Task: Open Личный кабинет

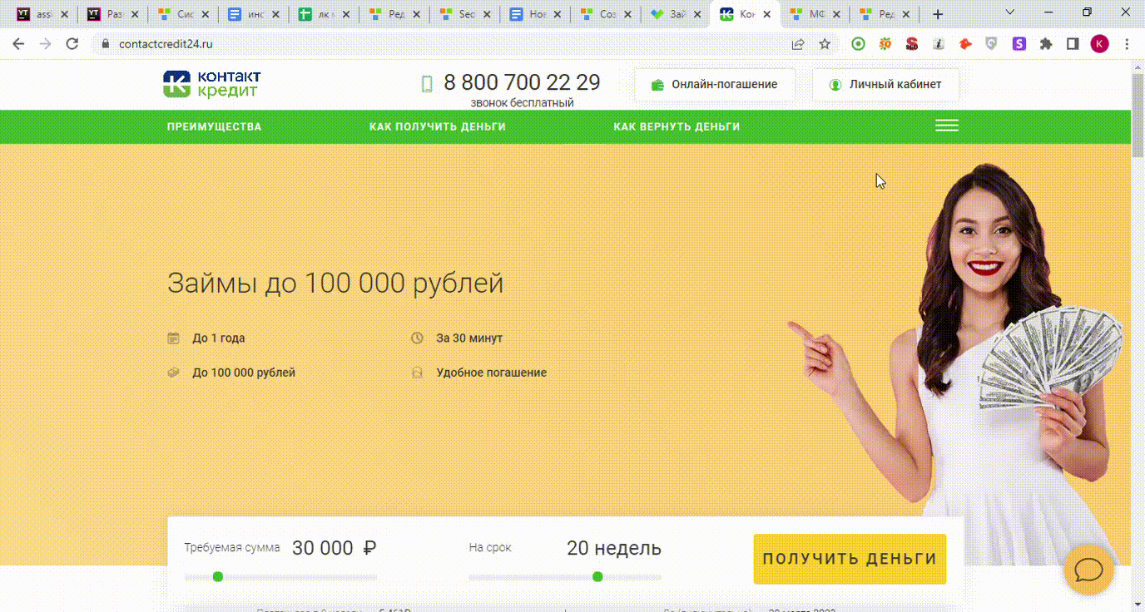Action: pos(885,85)
